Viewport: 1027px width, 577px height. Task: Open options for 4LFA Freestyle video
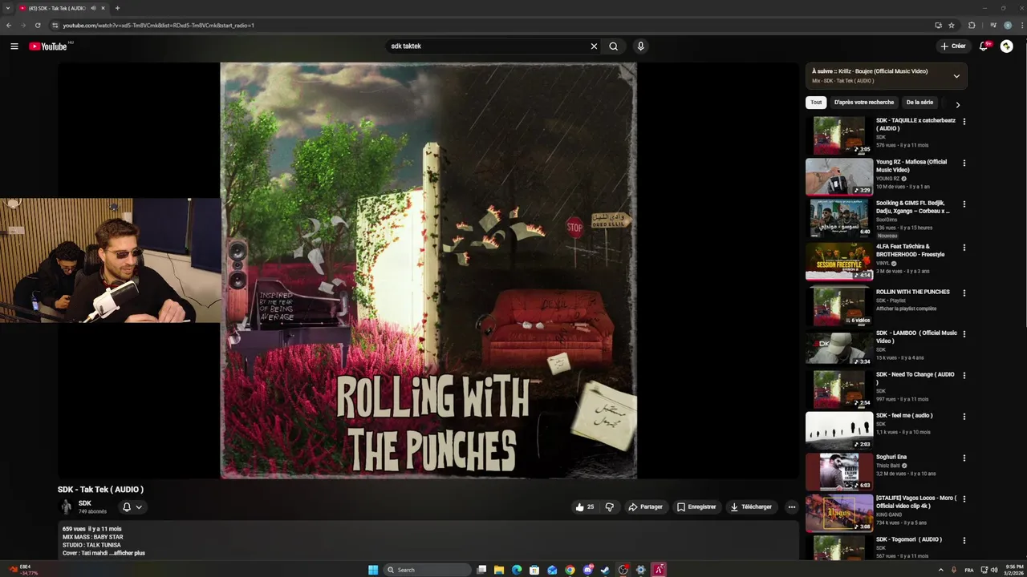[x=964, y=248]
